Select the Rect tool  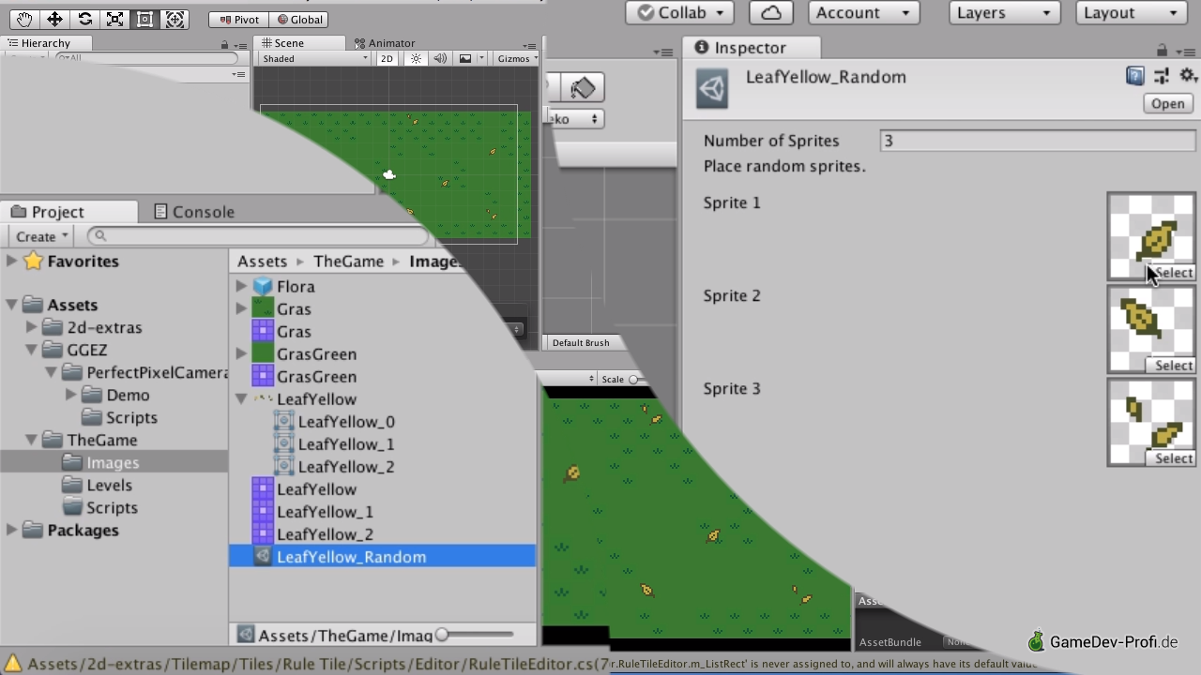coord(144,19)
